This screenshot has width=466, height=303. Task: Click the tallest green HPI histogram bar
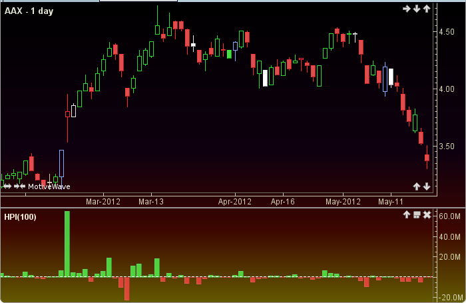(67, 244)
